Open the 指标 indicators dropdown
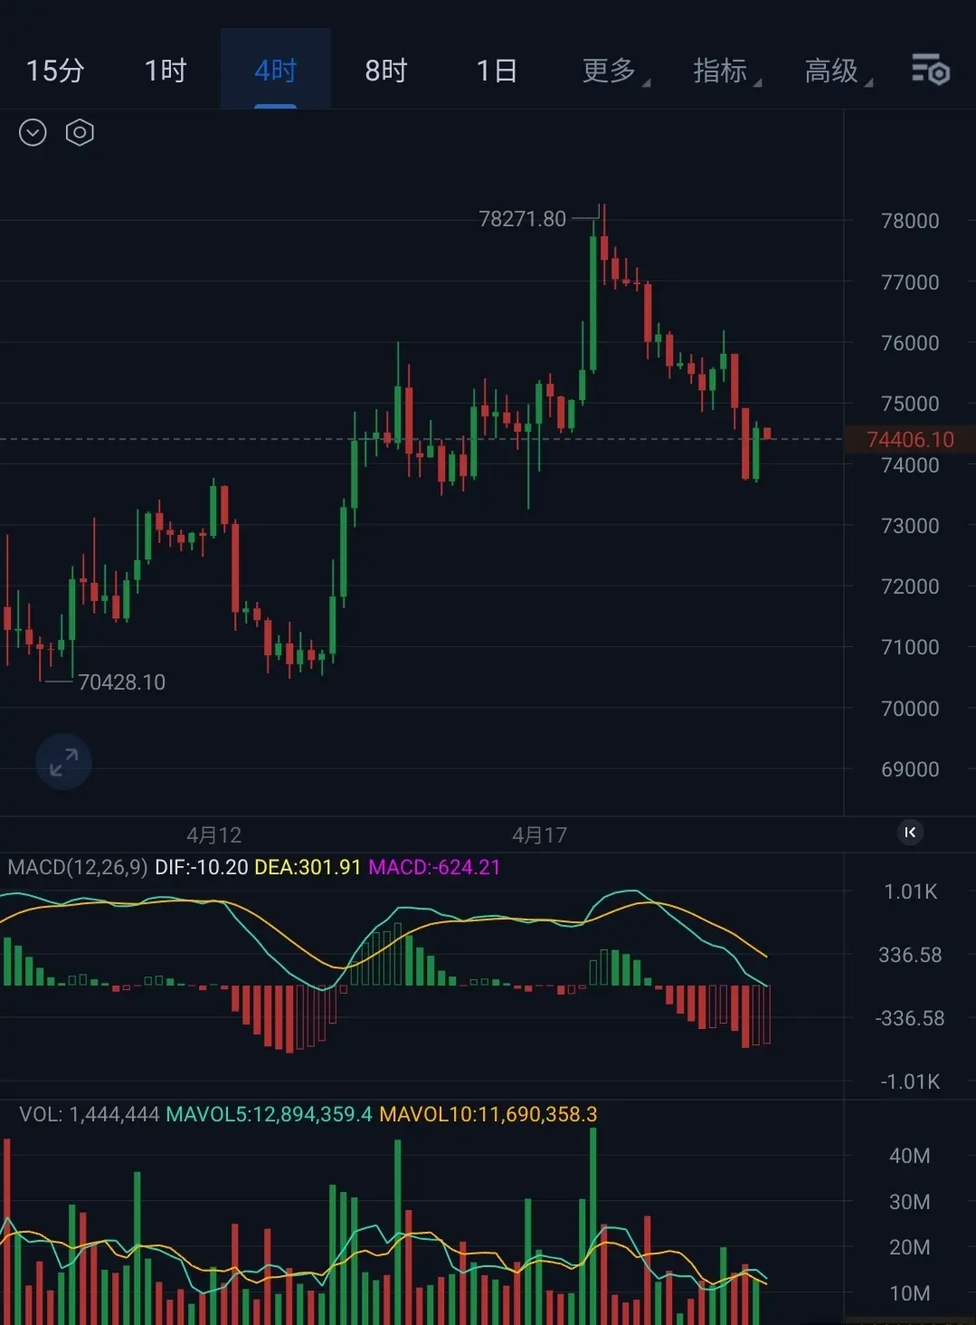 [x=726, y=71]
